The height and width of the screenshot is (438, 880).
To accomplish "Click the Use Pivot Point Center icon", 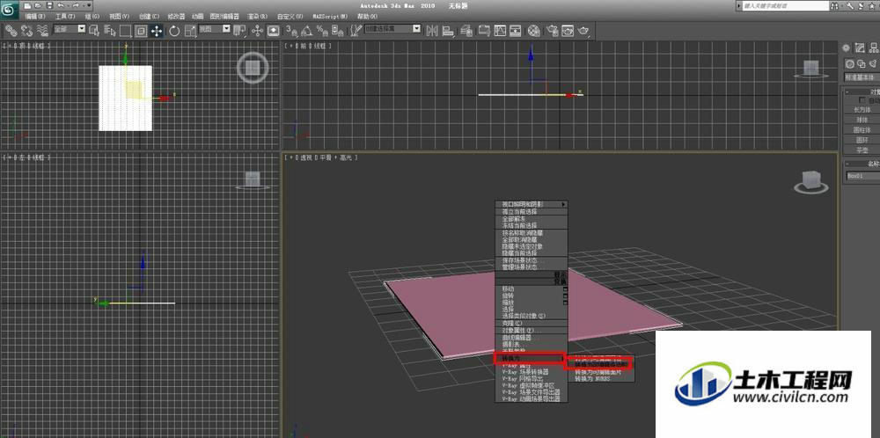I will click(x=239, y=30).
